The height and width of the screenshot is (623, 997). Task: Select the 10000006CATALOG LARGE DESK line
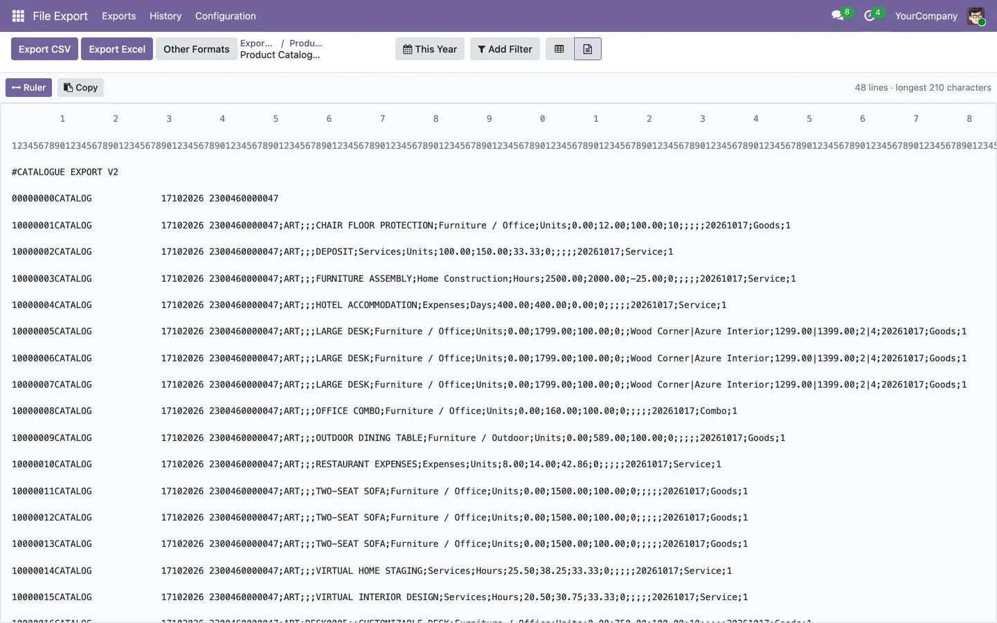click(489, 358)
